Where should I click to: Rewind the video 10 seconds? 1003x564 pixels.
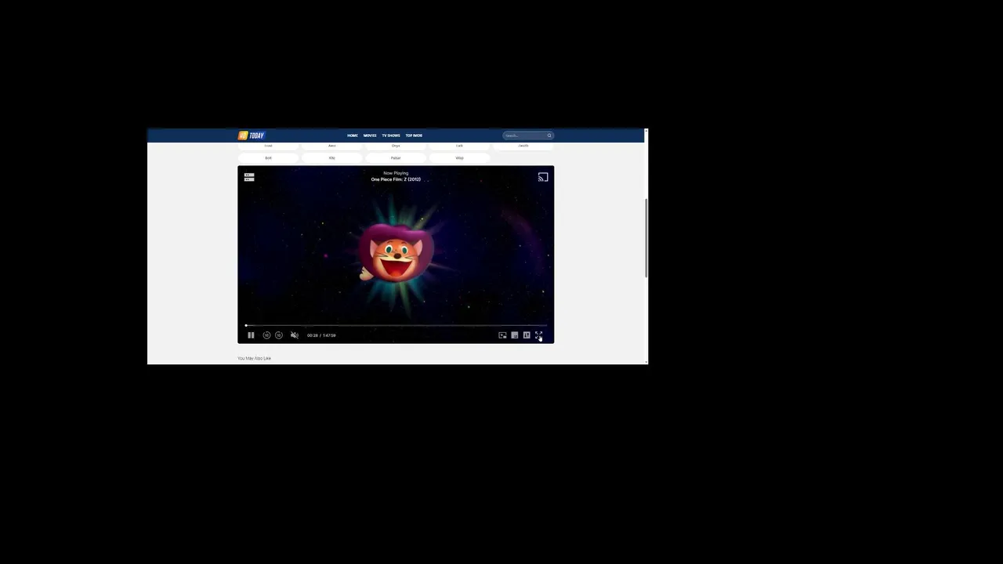[266, 335]
